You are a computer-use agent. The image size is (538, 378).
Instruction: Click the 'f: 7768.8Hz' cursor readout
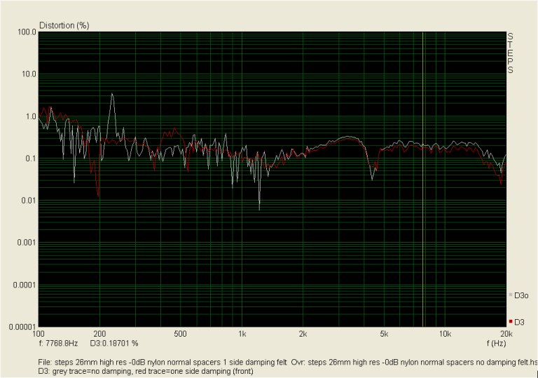click(x=58, y=343)
